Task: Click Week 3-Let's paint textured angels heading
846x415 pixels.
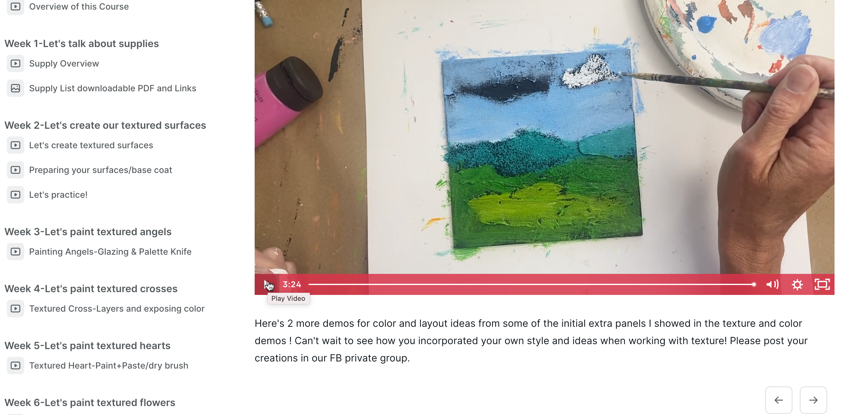Action: click(x=88, y=231)
